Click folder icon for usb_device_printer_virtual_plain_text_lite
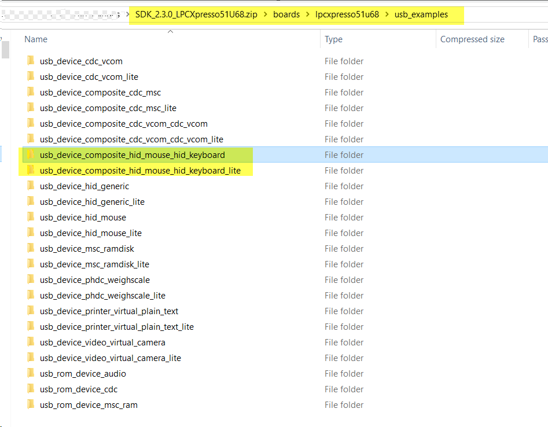Image resolution: width=548 pixels, height=427 pixels. click(x=31, y=326)
